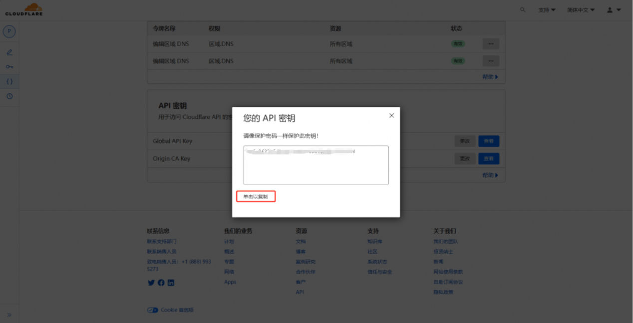Click the 计划 footer link
This screenshot has width=633, height=323.
(x=229, y=242)
